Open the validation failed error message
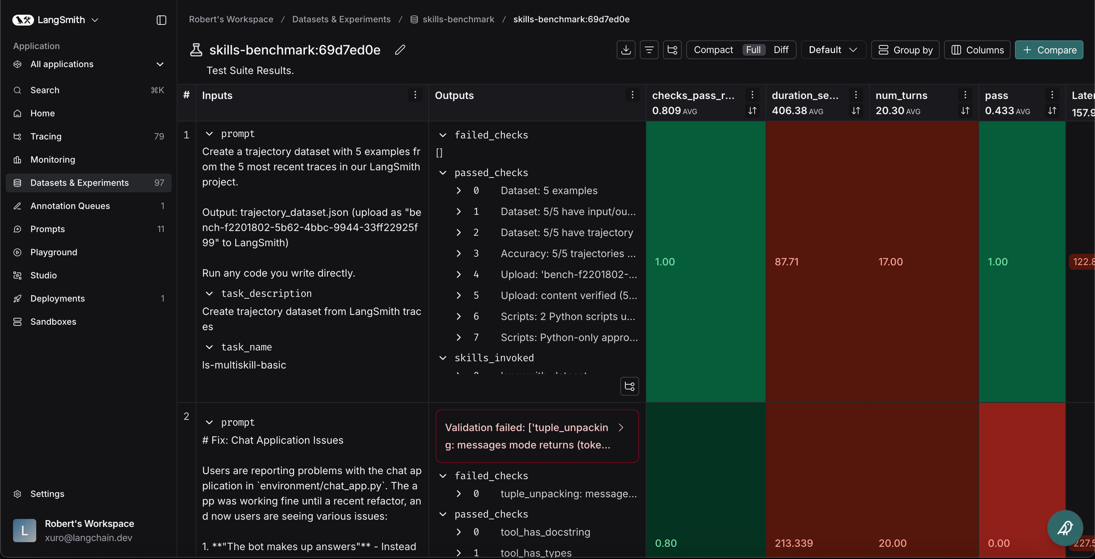Viewport: 1095px width, 559px height. point(537,436)
